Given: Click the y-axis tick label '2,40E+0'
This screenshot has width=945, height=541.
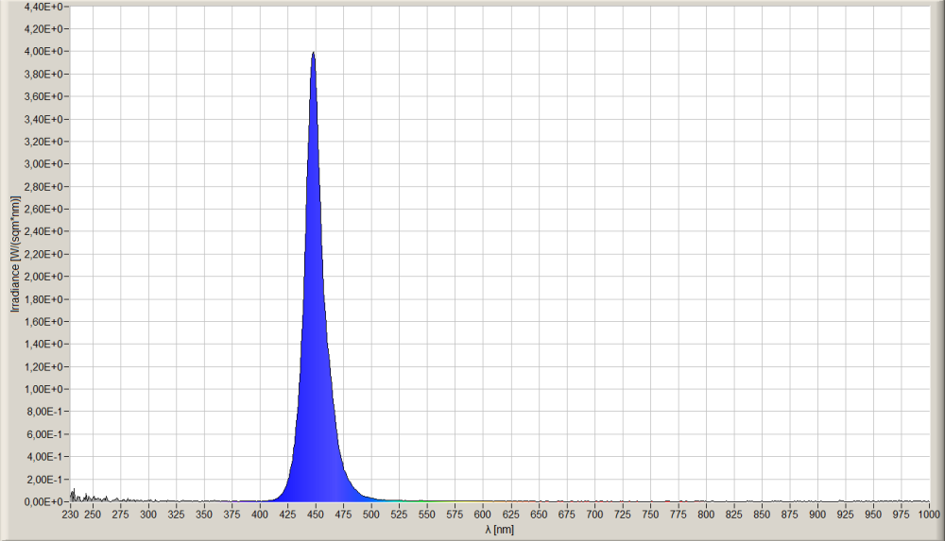Looking at the screenshot, I should click(x=44, y=231).
